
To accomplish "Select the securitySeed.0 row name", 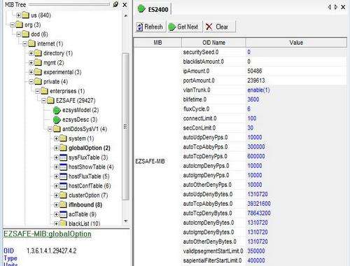I will pyautogui.click(x=201, y=52).
